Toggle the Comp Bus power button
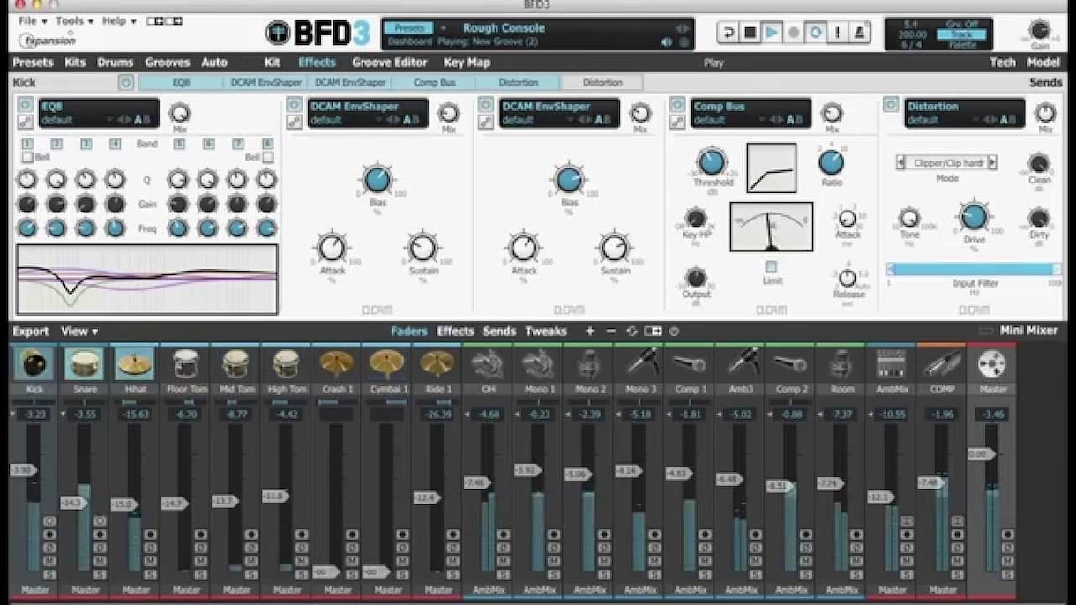 point(676,105)
